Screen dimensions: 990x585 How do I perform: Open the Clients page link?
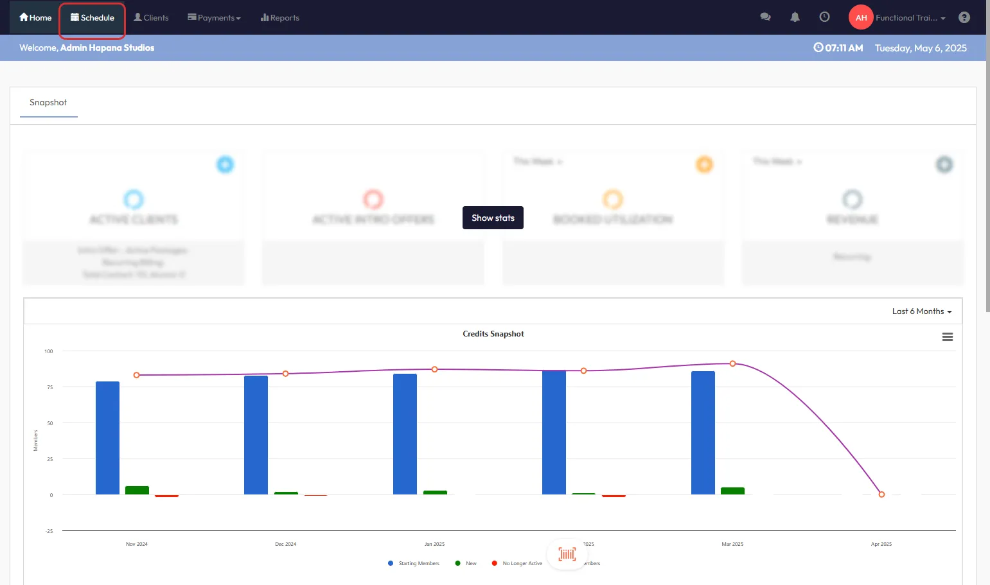point(151,18)
